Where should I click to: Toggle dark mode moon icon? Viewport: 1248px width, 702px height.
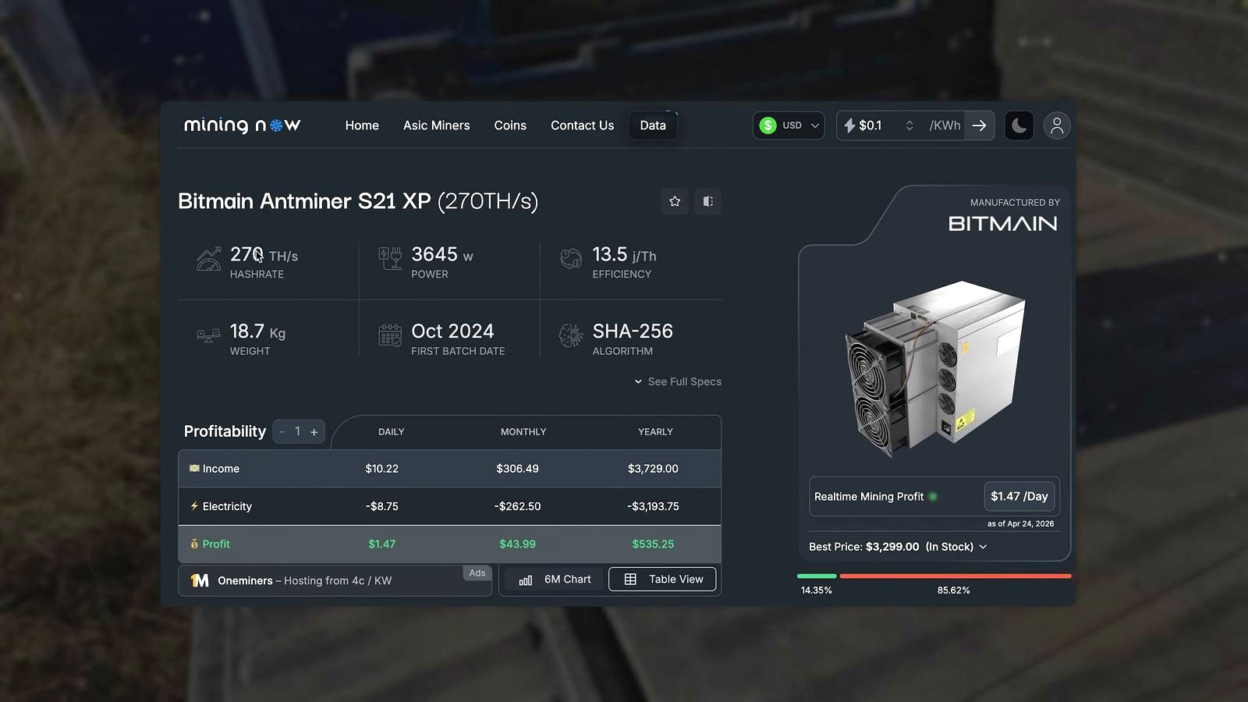1019,126
